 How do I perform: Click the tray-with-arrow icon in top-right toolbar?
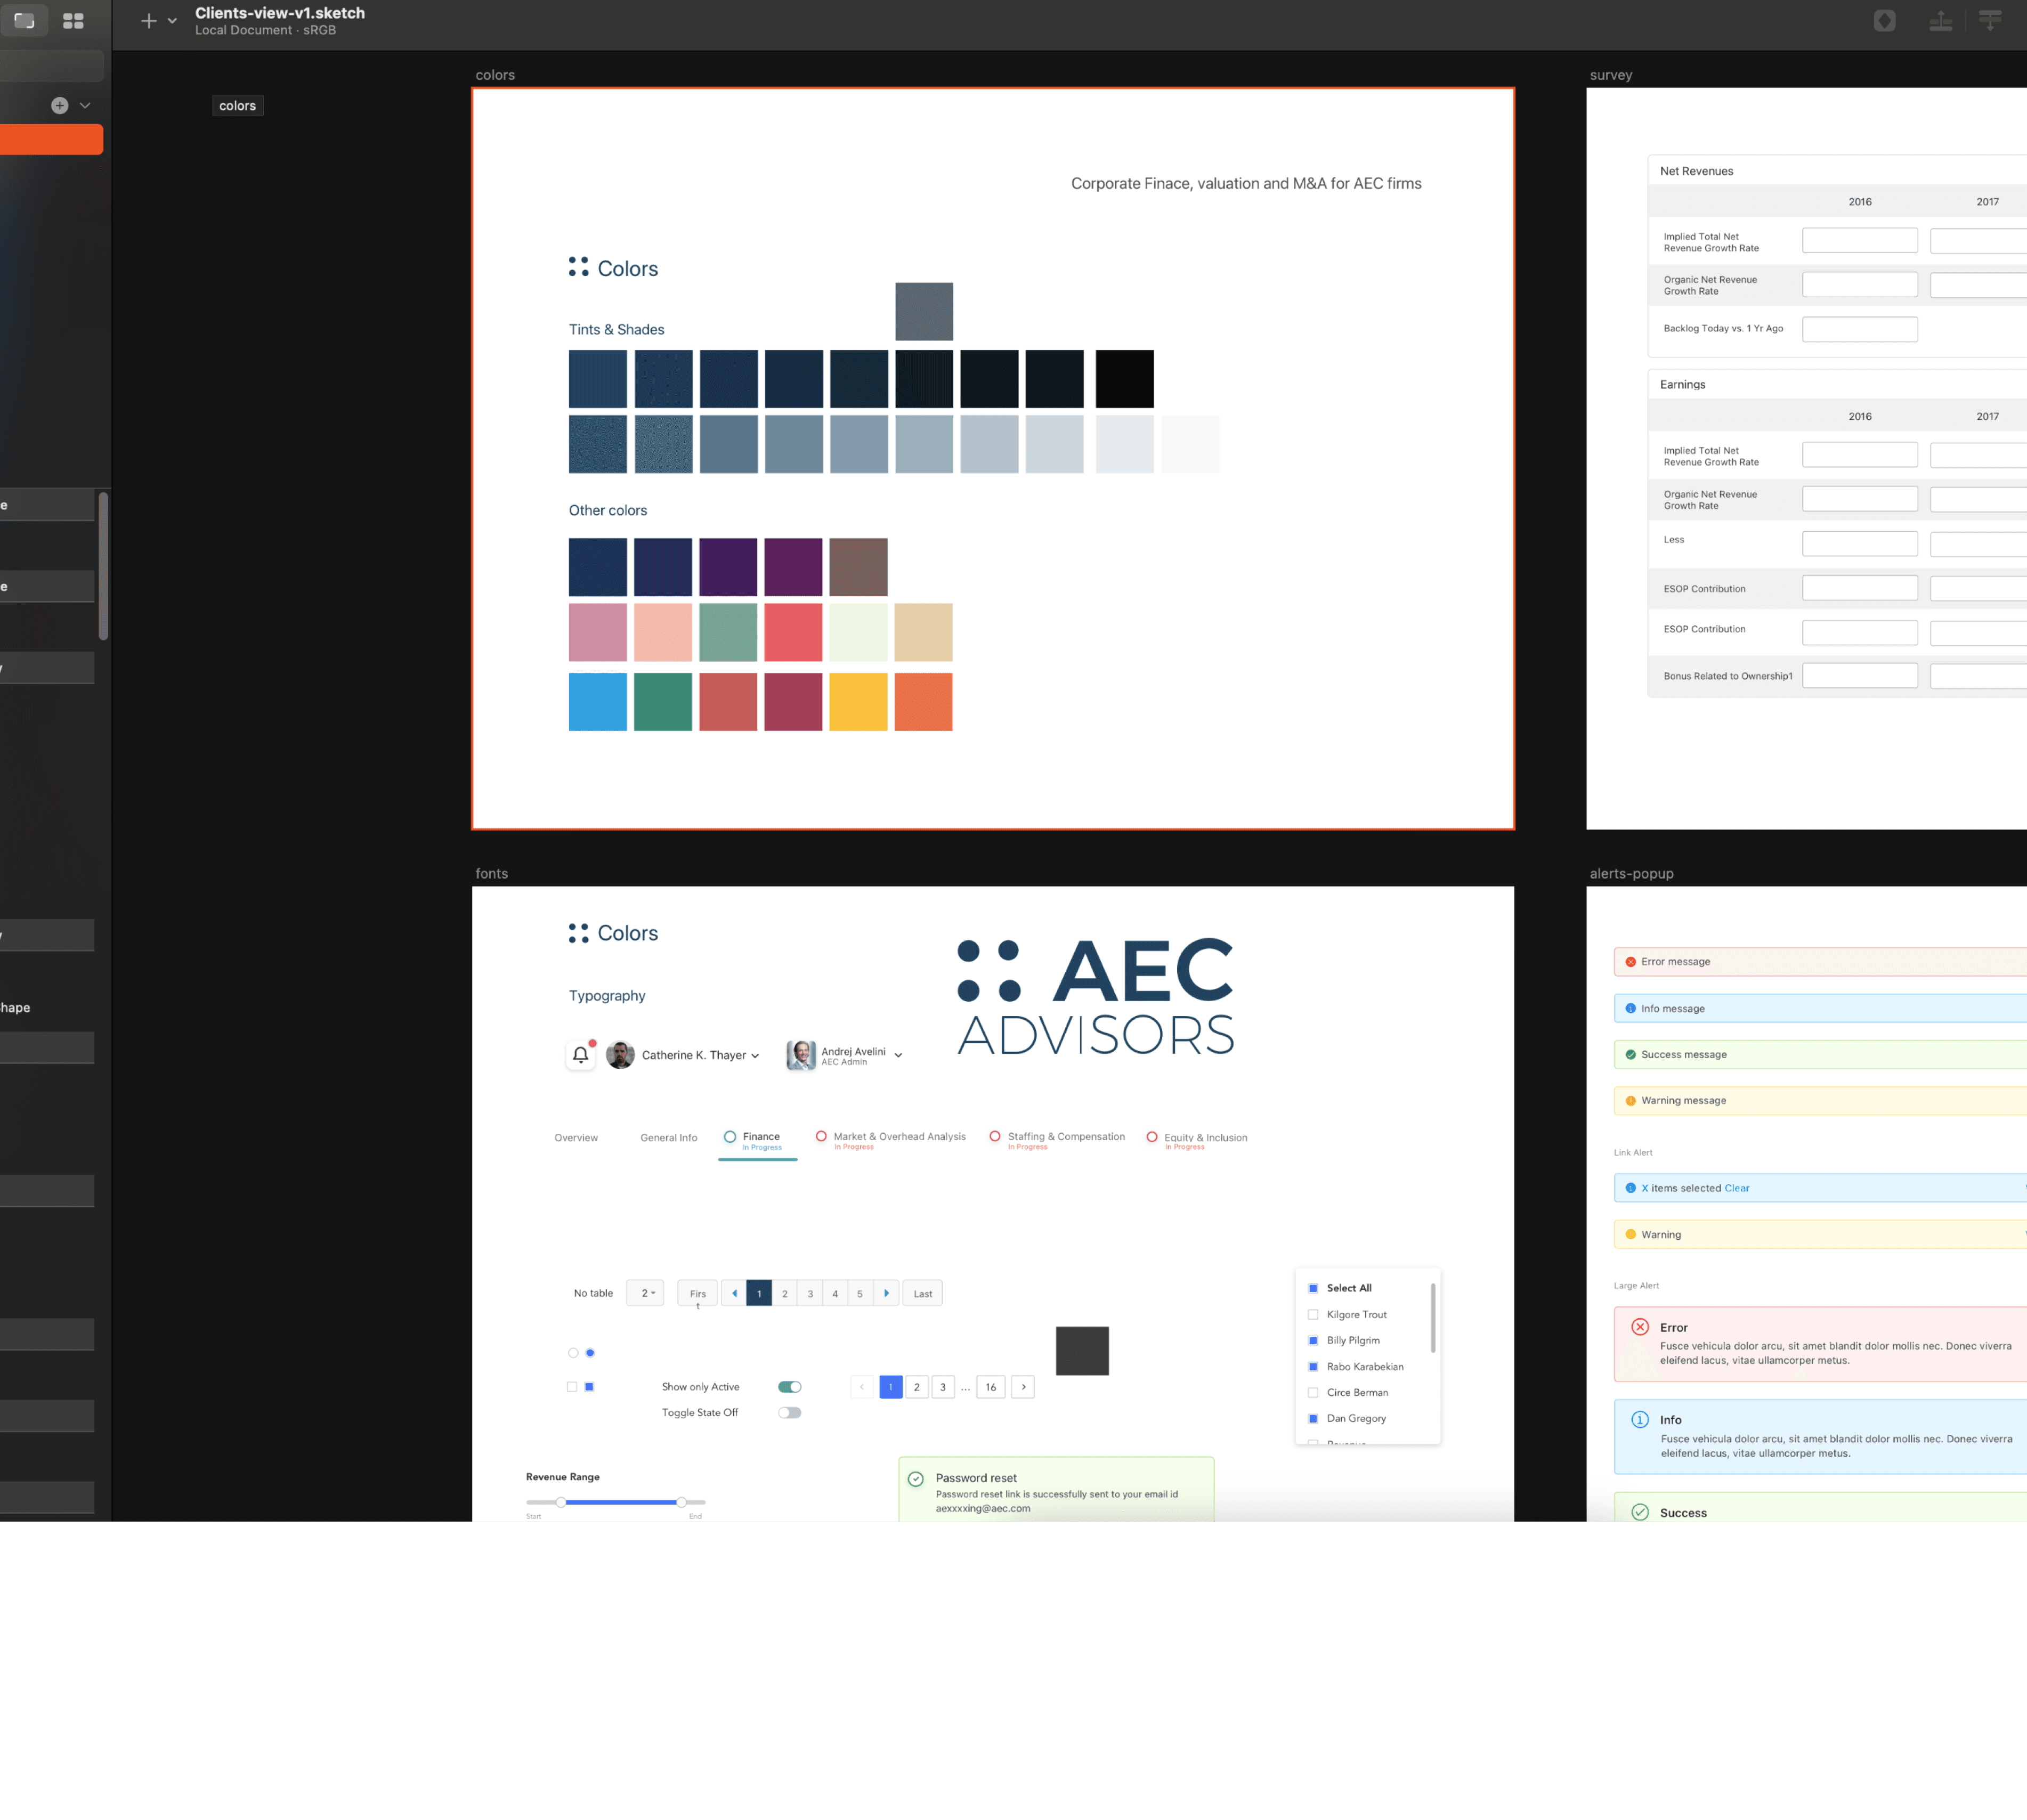pyautogui.click(x=1941, y=21)
